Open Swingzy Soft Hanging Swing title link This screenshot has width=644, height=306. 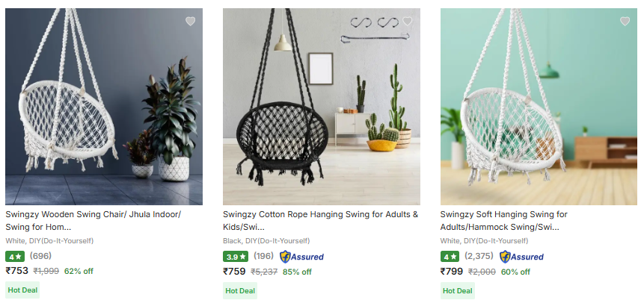coord(503,220)
